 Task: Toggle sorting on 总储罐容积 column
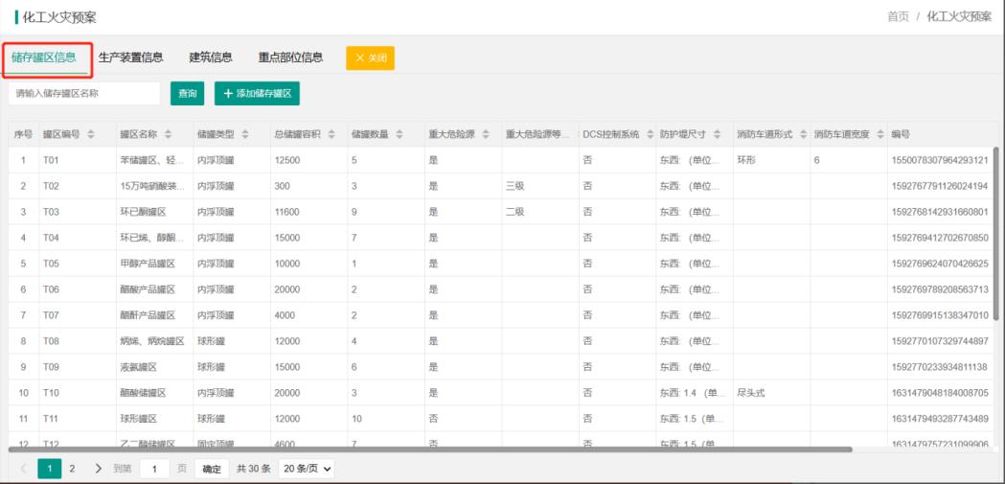pos(331,134)
